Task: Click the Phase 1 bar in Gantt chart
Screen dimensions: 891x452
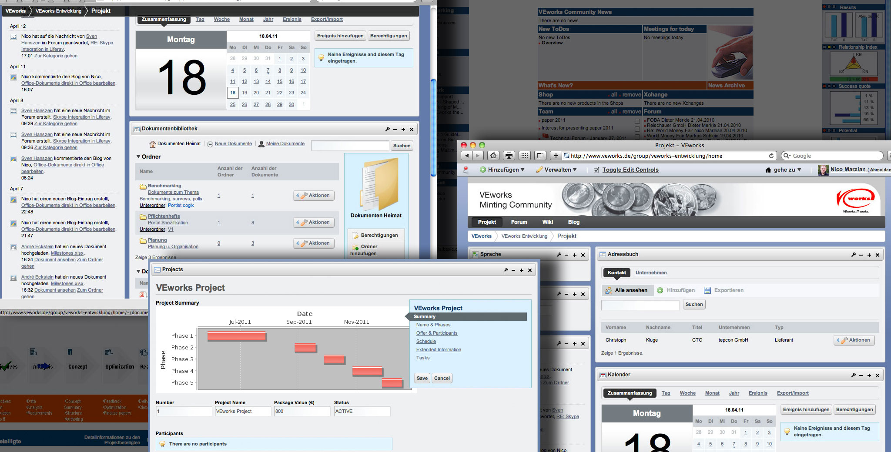Action: [237, 336]
